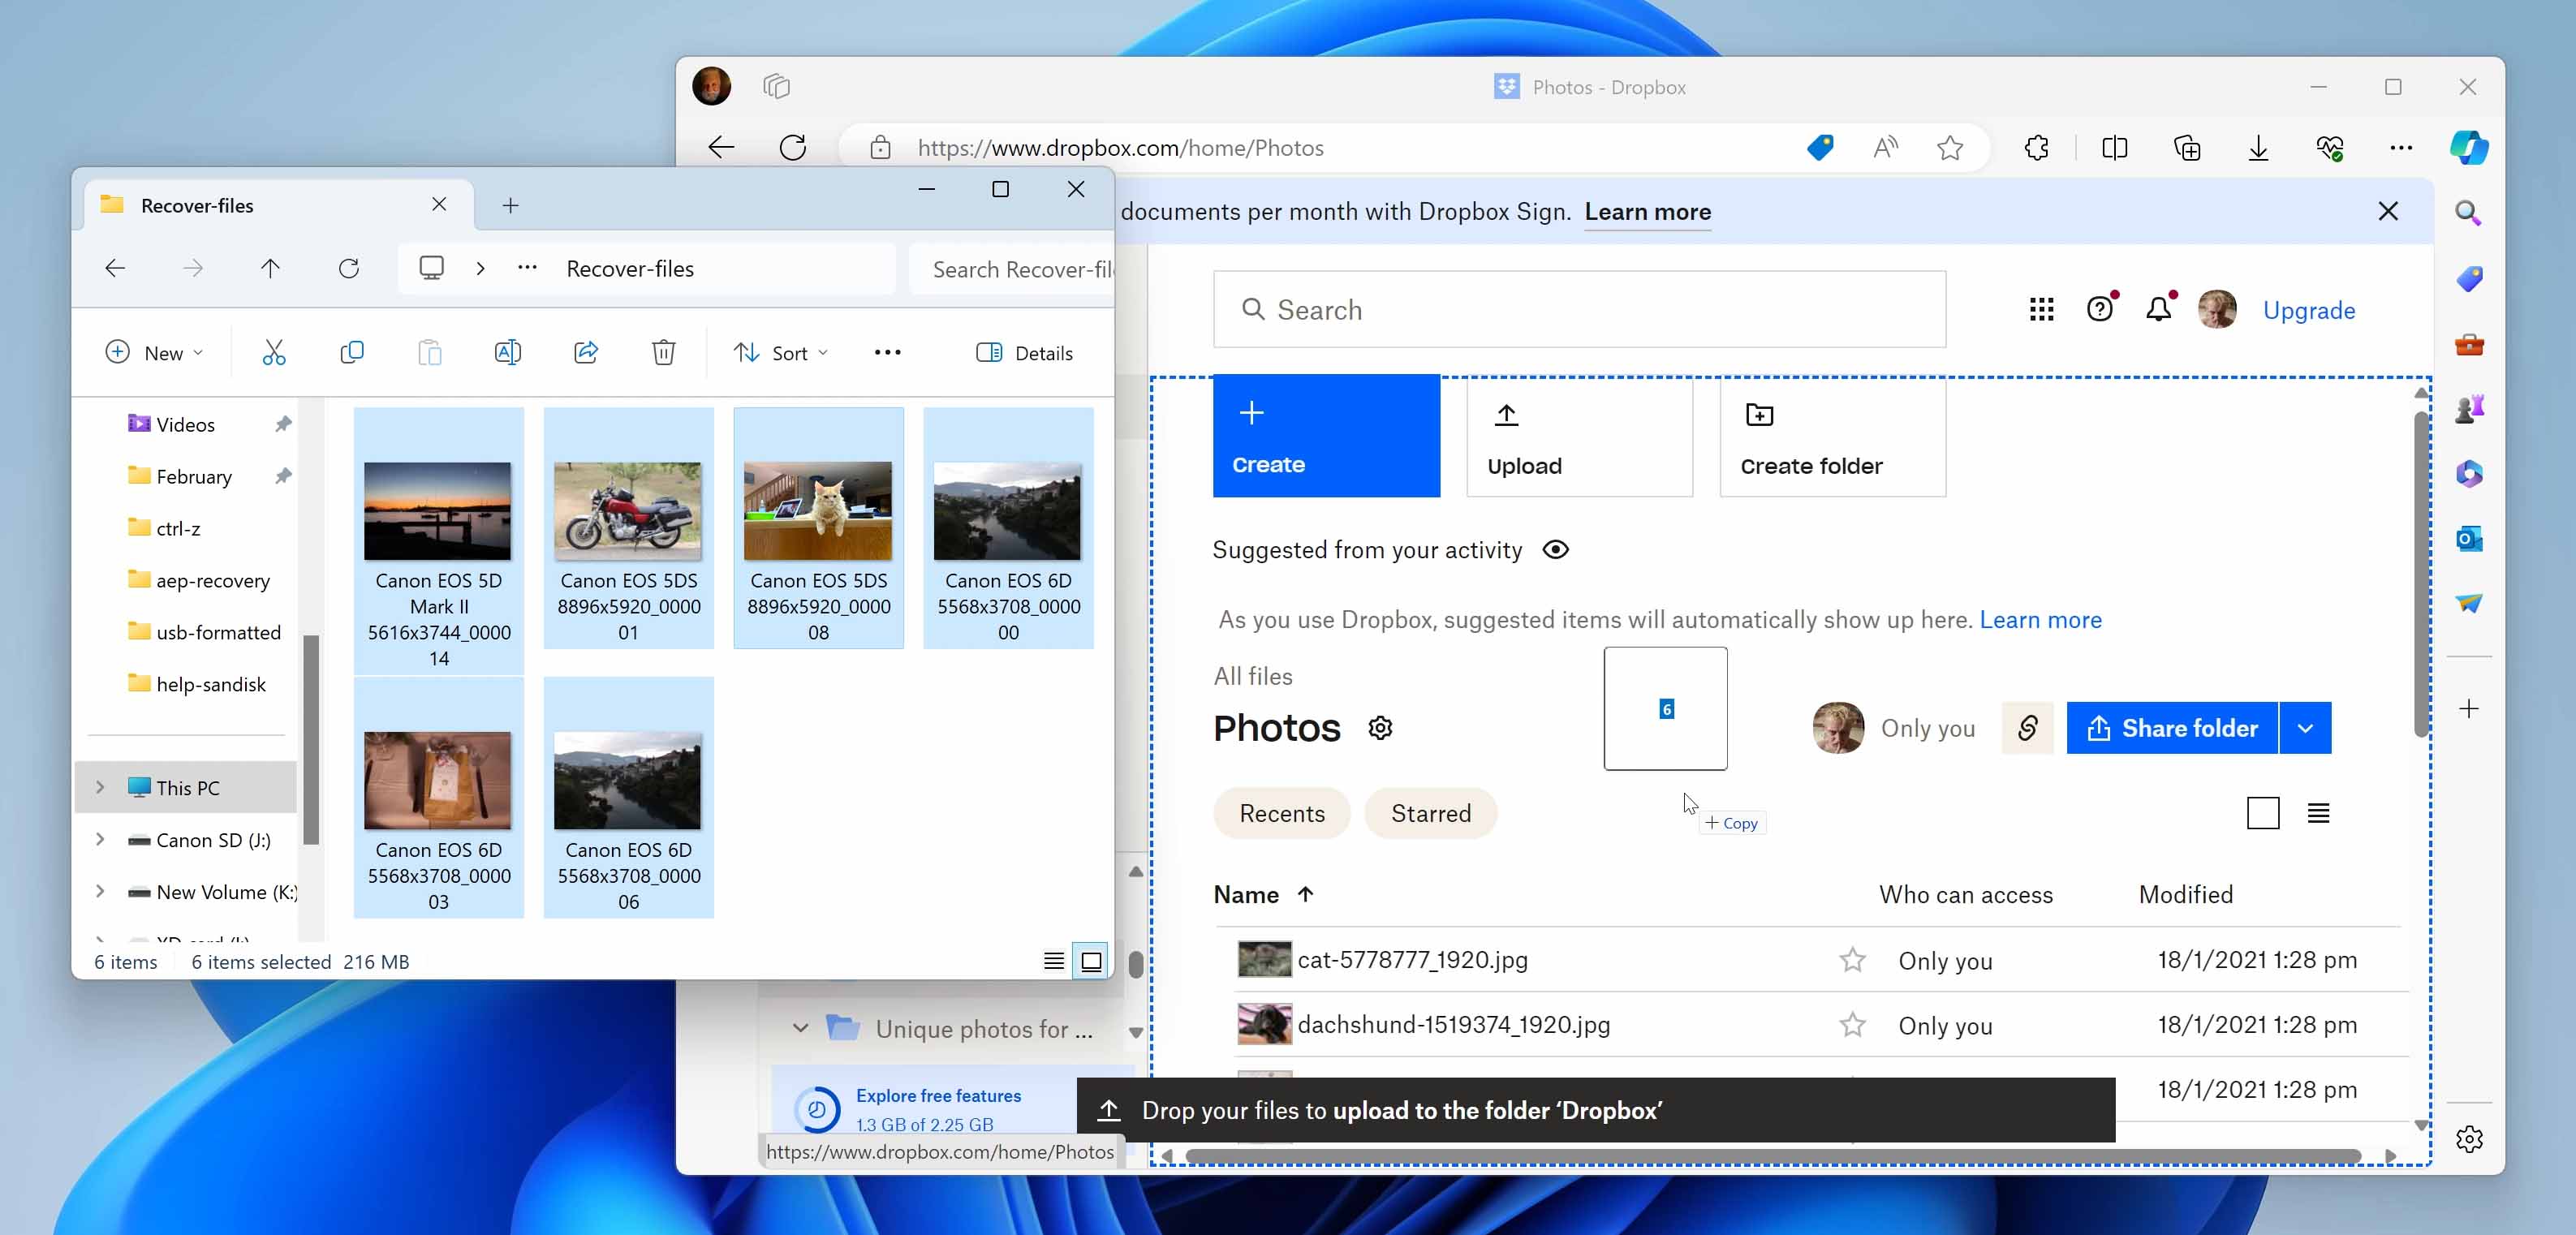This screenshot has height=1235, width=2576.
Task: Click the Rename icon in File Explorer toolbar
Action: [x=508, y=353]
